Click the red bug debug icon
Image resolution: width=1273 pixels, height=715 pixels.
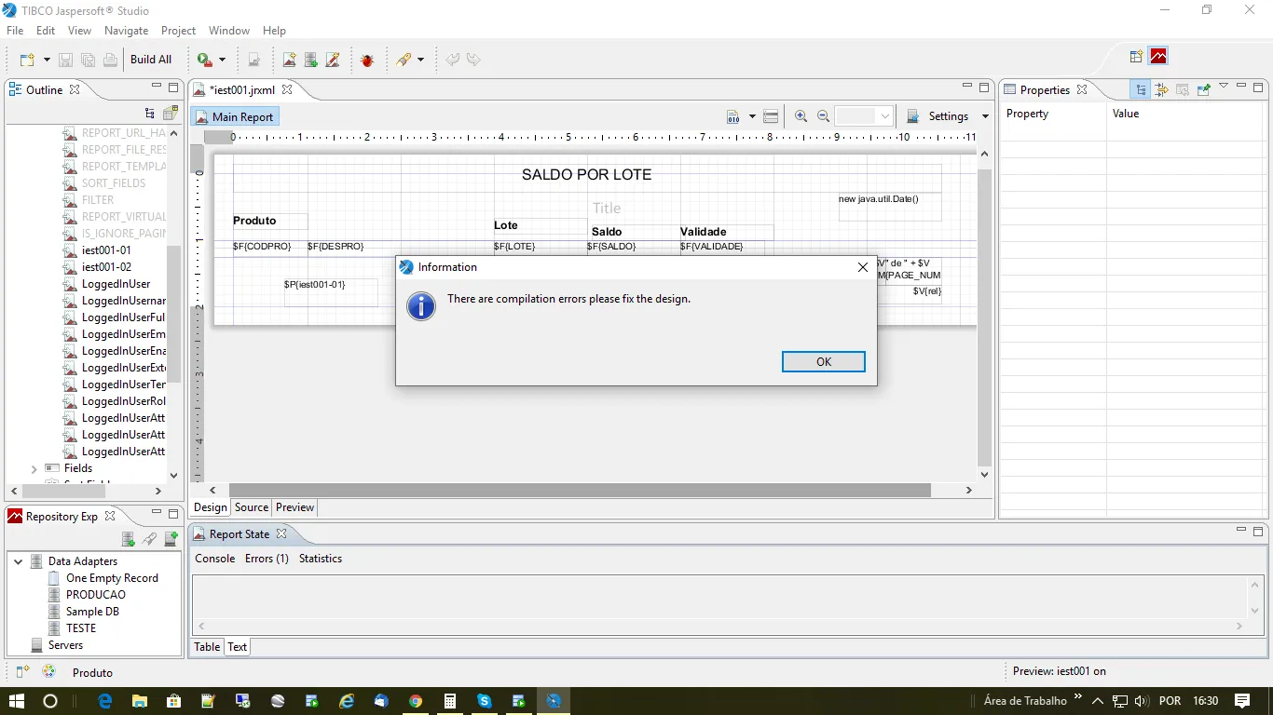pos(367,60)
